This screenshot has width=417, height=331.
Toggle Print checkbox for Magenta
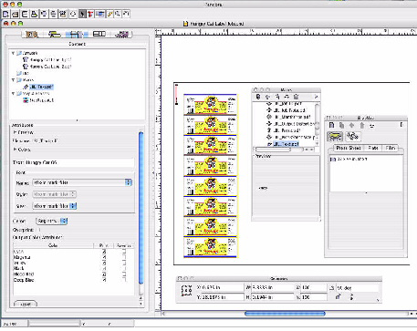(104, 257)
